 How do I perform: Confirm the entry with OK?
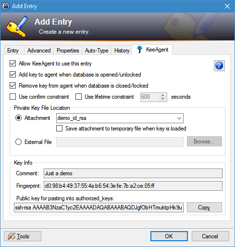pyautogui.click(x=169, y=236)
